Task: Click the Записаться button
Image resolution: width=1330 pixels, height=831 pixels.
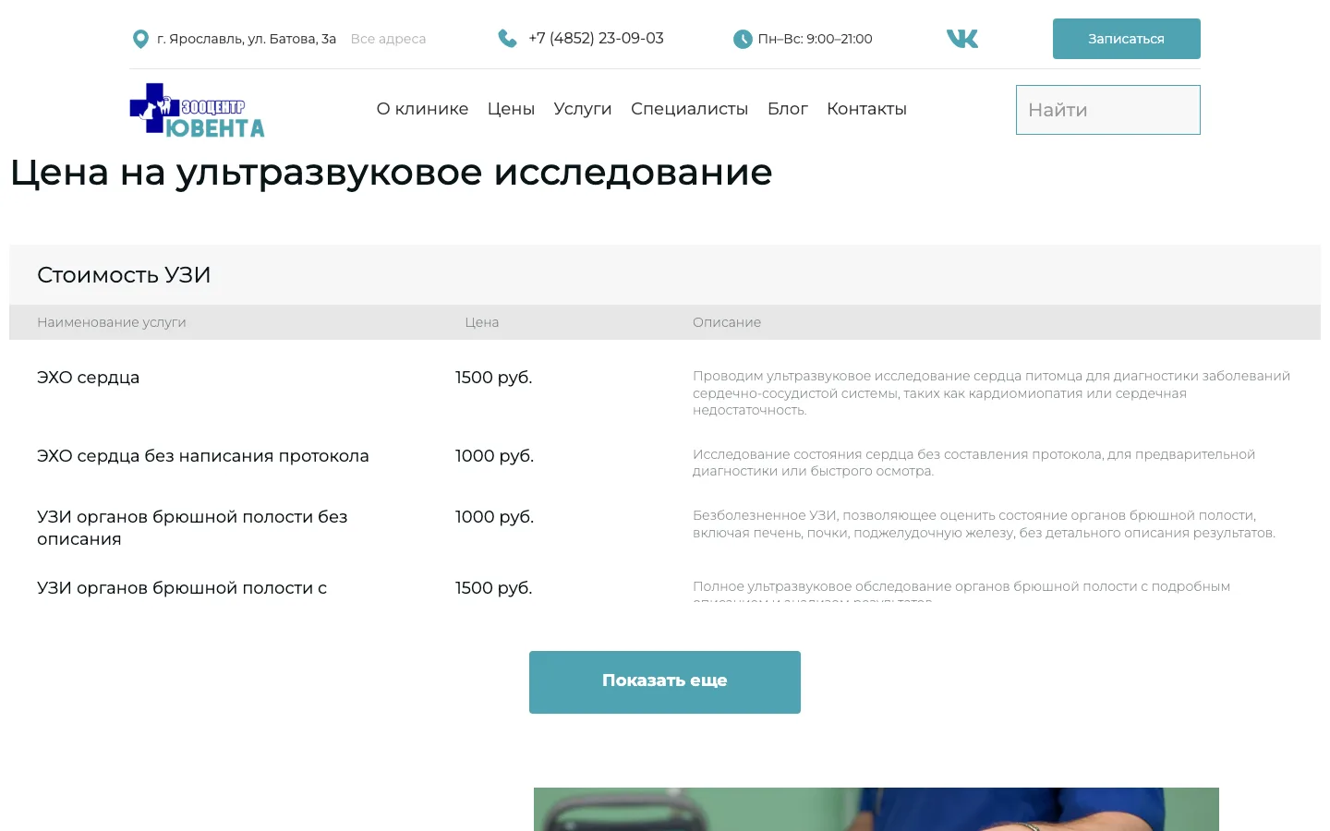Action: coord(1127,39)
